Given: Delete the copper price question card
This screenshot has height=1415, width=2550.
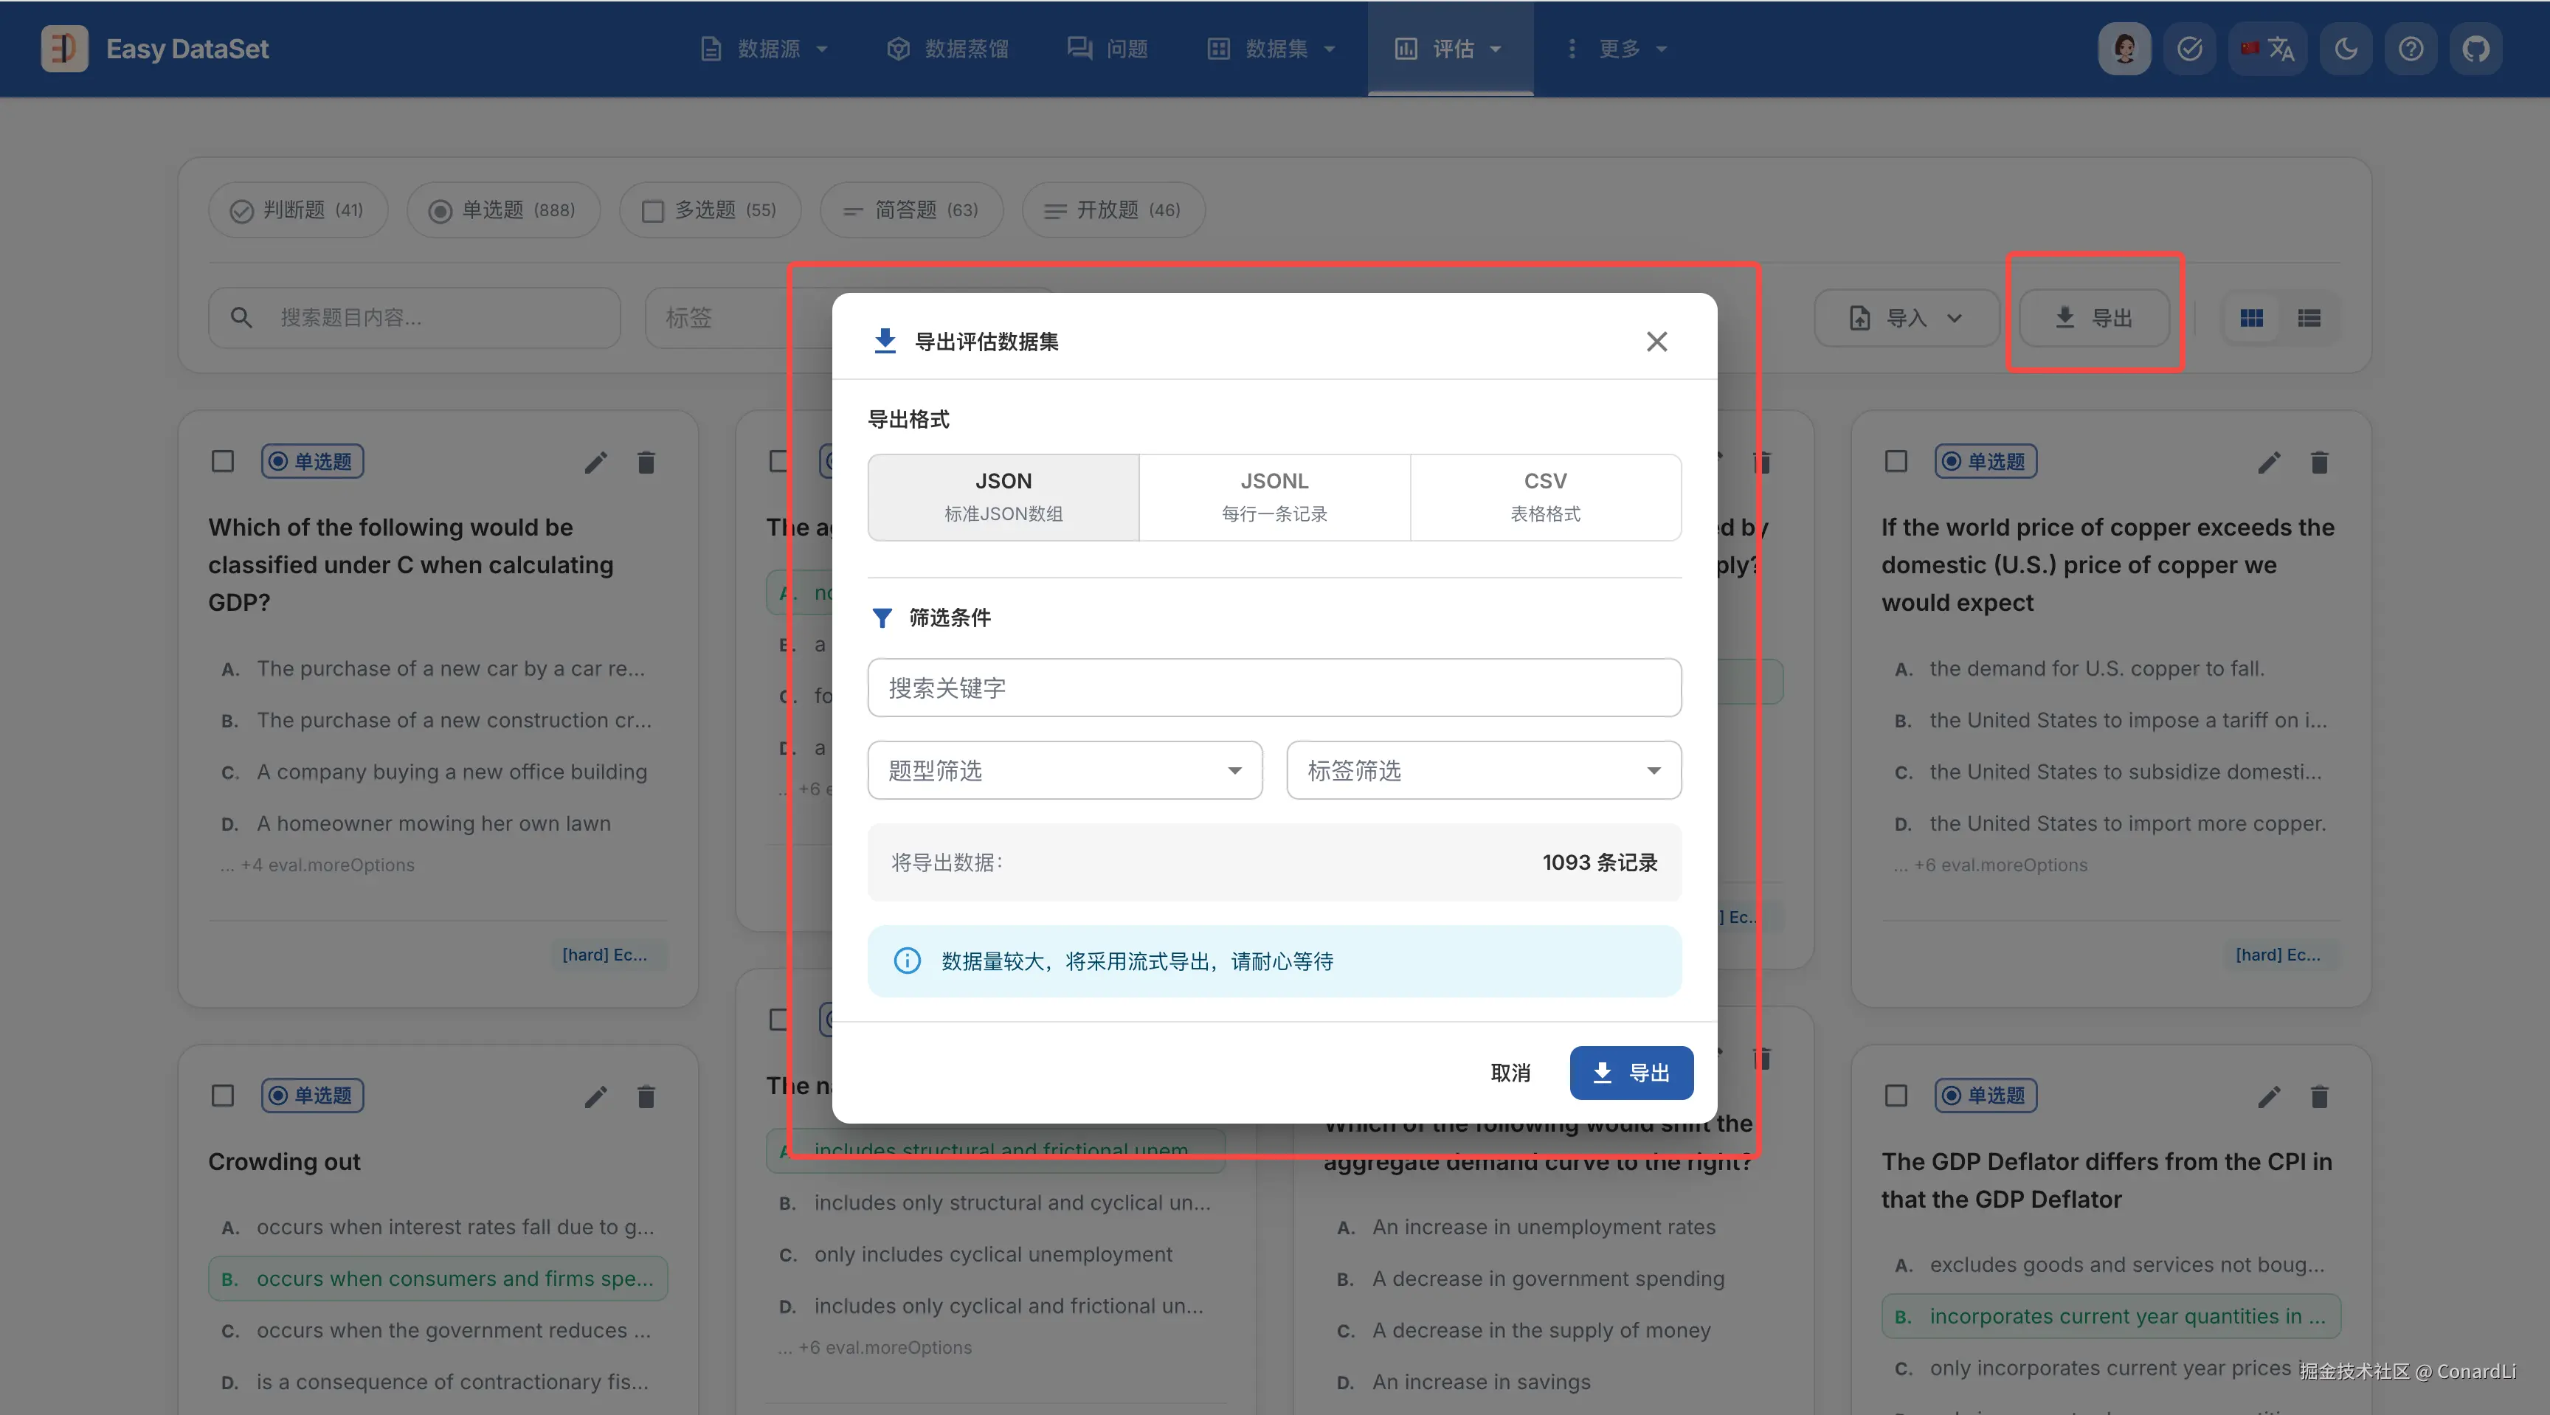Looking at the screenshot, I should point(2318,462).
